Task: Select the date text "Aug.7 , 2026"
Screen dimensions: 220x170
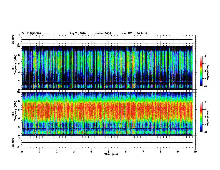Action: tap(77, 33)
